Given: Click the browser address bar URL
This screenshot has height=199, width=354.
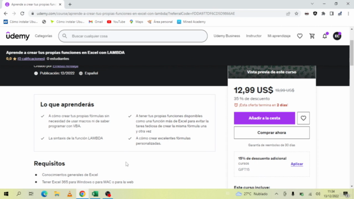Looking at the screenshot, I should pyautogui.click(x=136, y=13).
